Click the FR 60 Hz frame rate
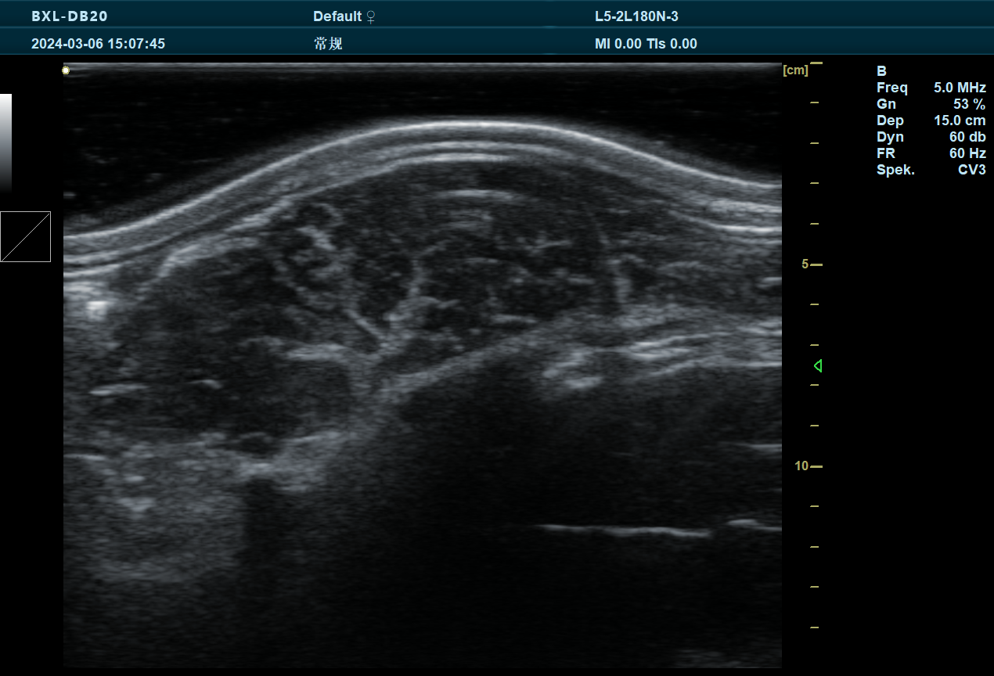 click(x=931, y=153)
